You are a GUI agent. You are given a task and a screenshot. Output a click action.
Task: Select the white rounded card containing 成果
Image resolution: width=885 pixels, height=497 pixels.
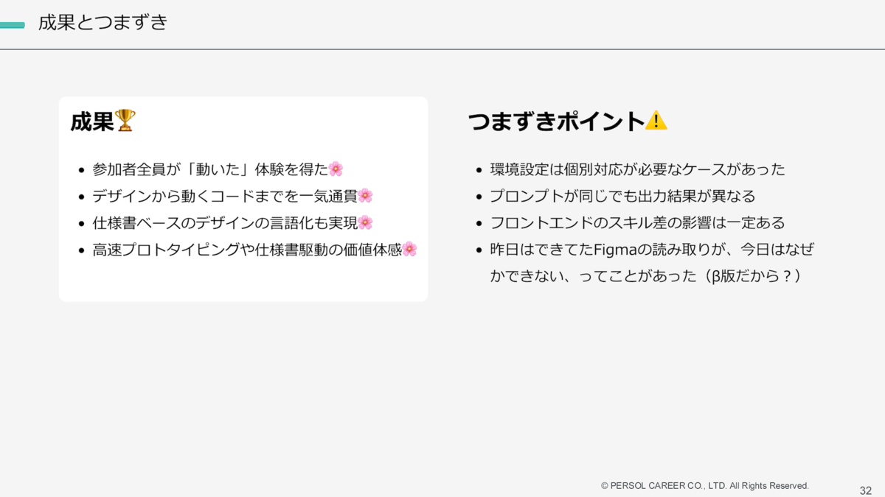[243, 199]
